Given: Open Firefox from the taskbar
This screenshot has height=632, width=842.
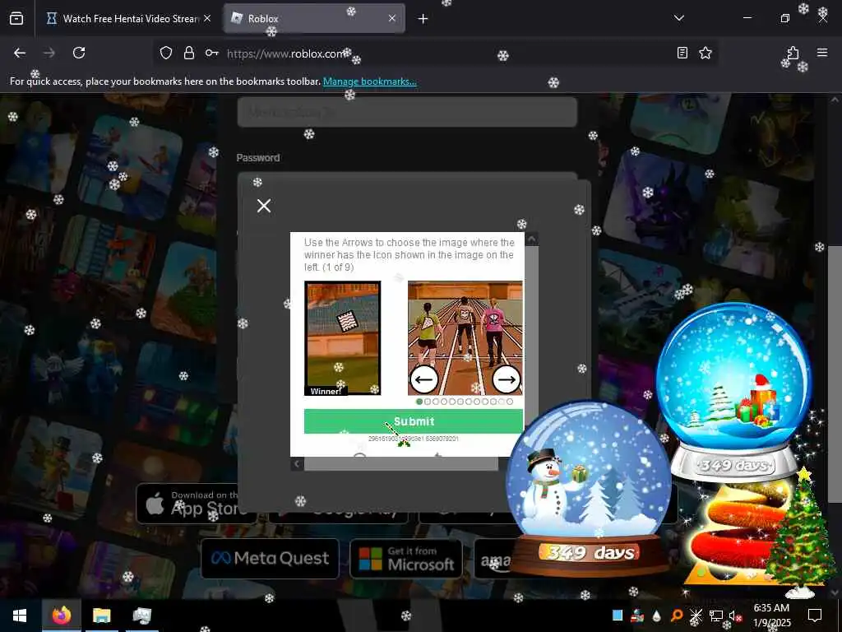Looking at the screenshot, I should tap(61, 616).
